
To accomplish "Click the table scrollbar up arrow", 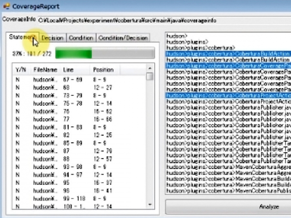I will click(x=150, y=68).
